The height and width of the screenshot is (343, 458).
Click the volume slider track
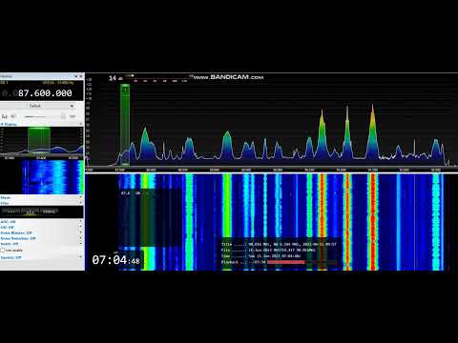coord(45,116)
